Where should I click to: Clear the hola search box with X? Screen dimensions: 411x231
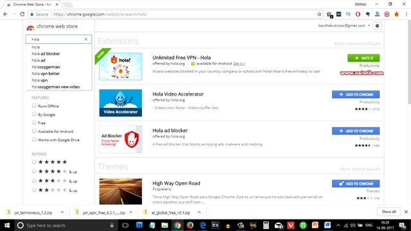(x=86, y=39)
